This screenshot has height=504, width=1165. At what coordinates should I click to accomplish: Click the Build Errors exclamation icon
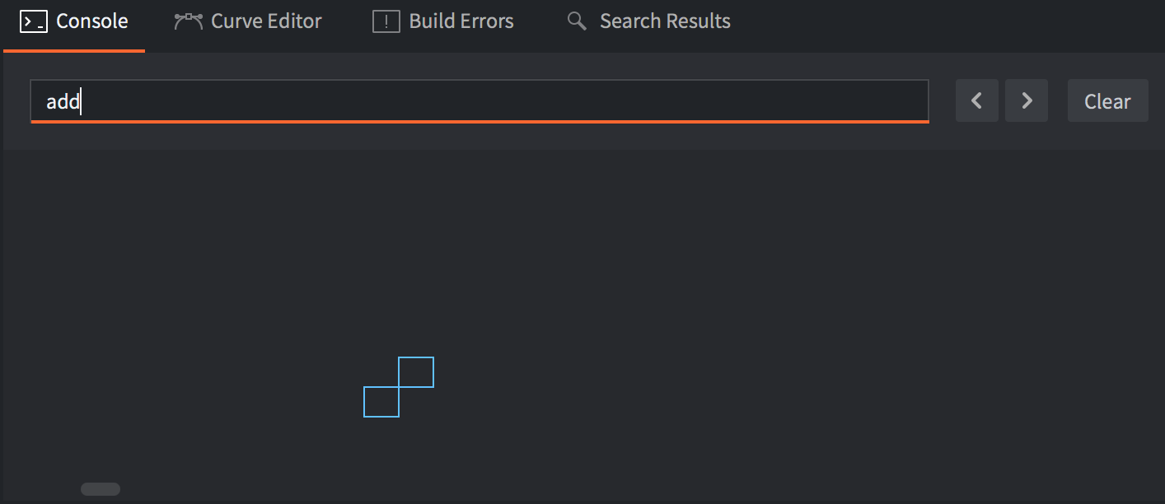pos(386,21)
